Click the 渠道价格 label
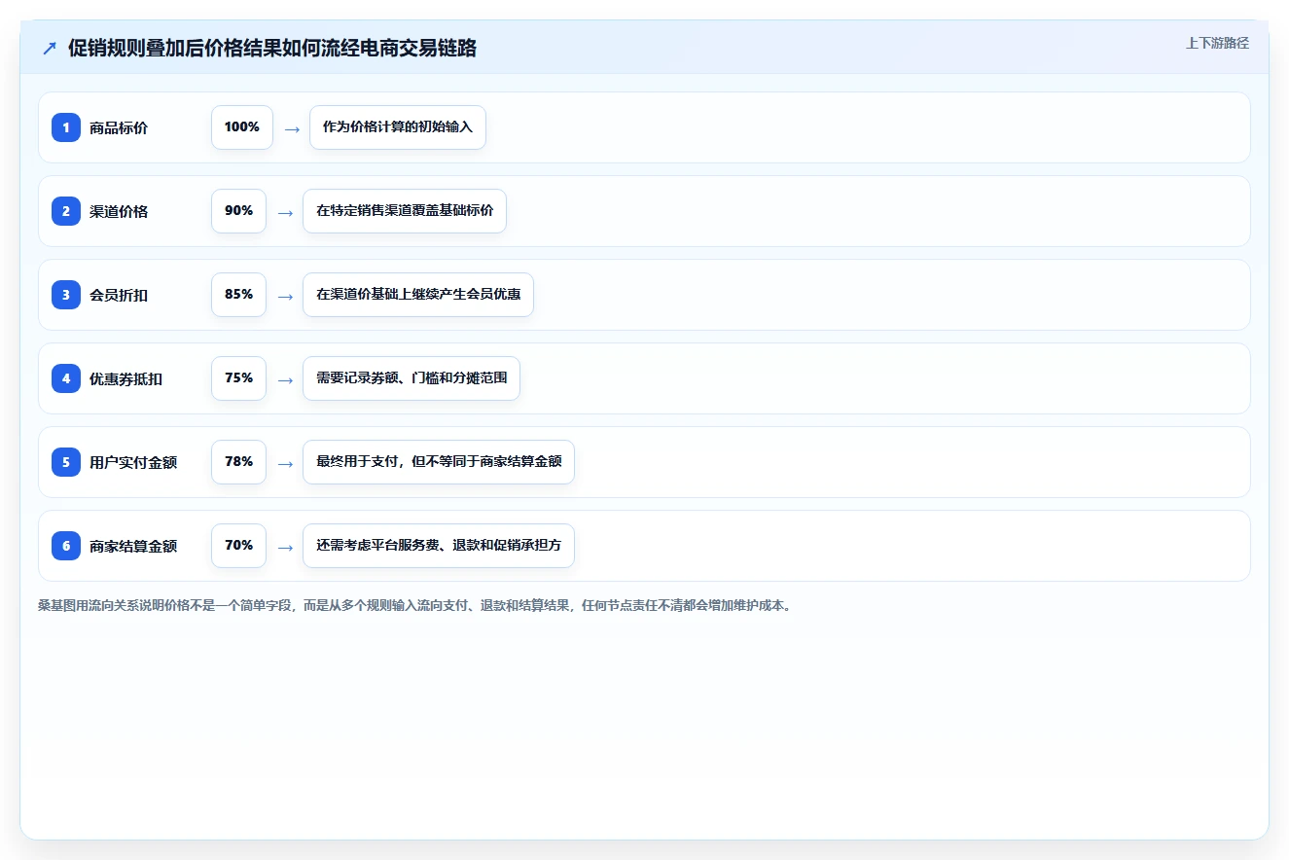Screen dimensions: 1289x860 tap(119, 211)
